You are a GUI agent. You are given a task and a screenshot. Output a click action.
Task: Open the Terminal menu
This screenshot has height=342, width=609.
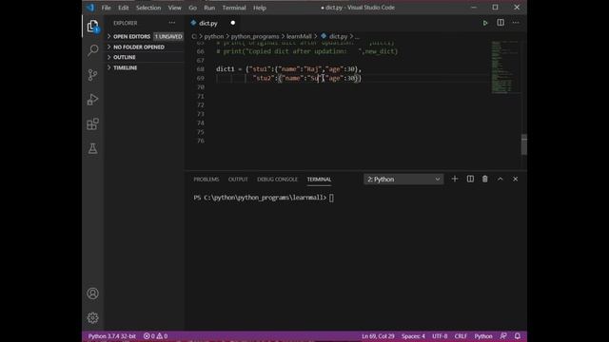(234, 8)
